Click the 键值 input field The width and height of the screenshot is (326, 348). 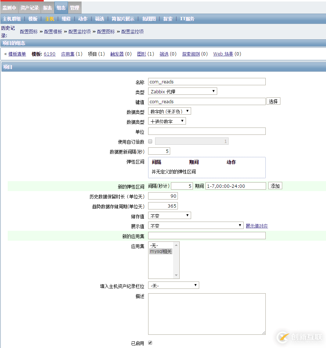click(x=207, y=101)
